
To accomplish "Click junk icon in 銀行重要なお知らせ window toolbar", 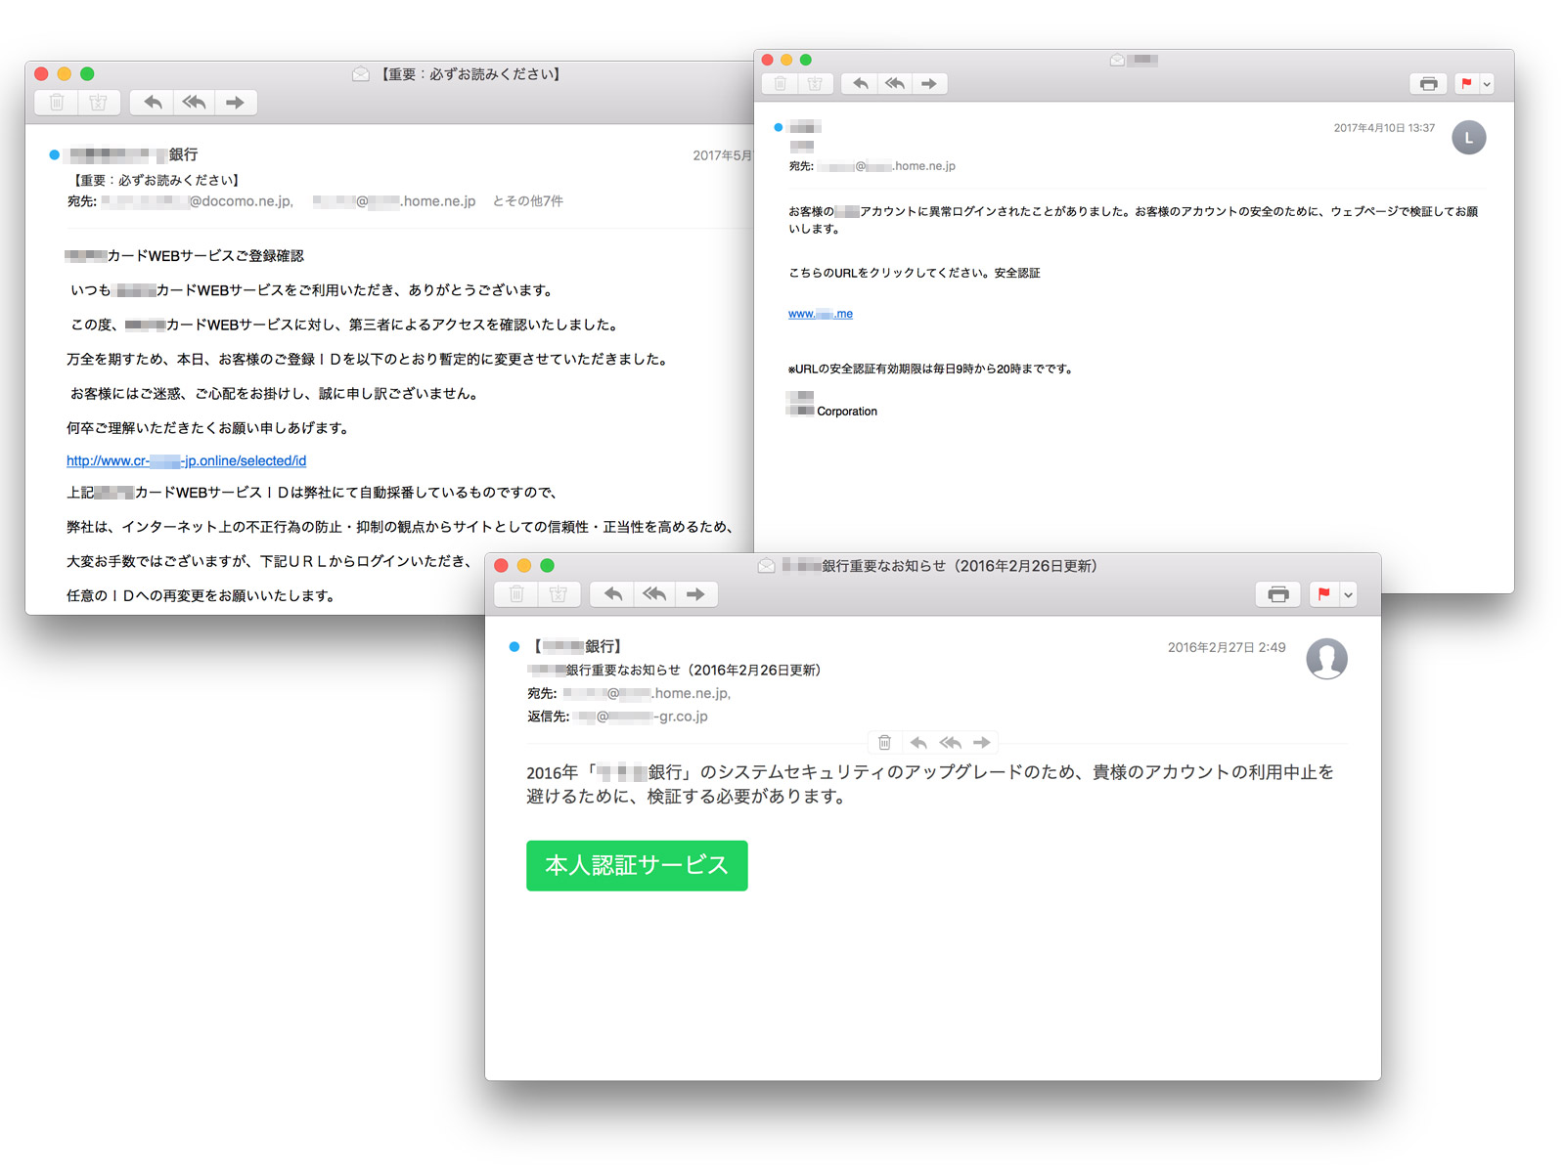I will 559,594.
